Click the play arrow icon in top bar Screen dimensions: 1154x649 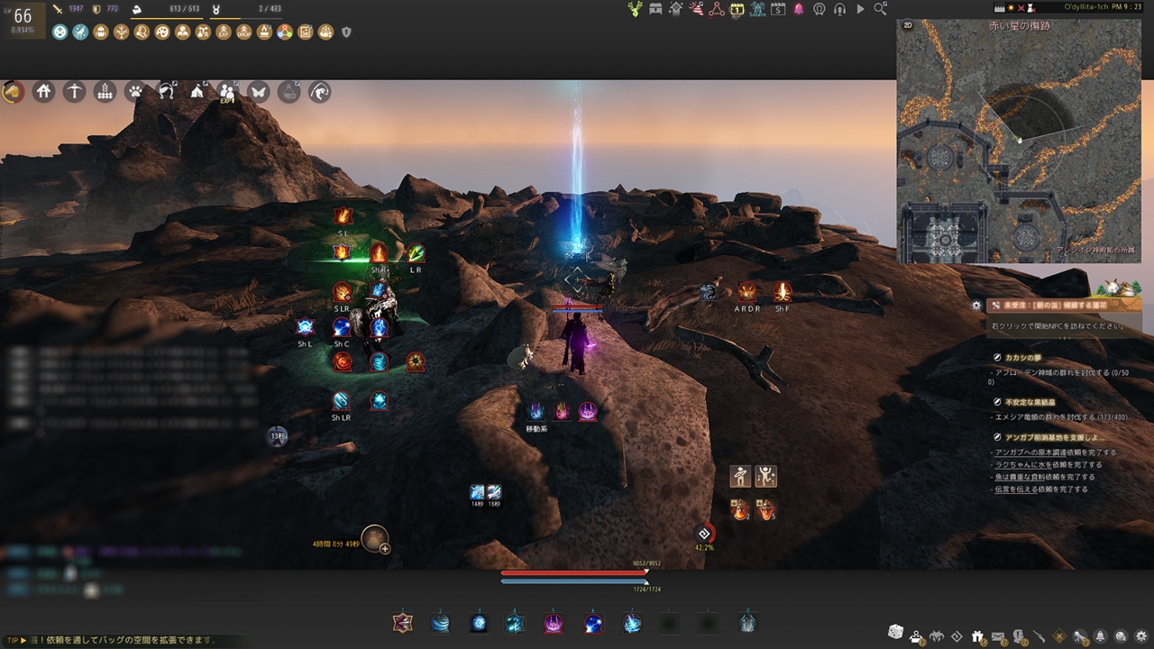click(x=860, y=9)
